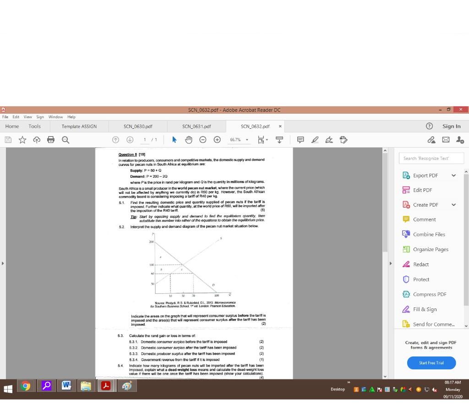Select the Hand tool in the toolbar
Image resolution: width=469 pixels, height=417 pixels.
(x=189, y=140)
